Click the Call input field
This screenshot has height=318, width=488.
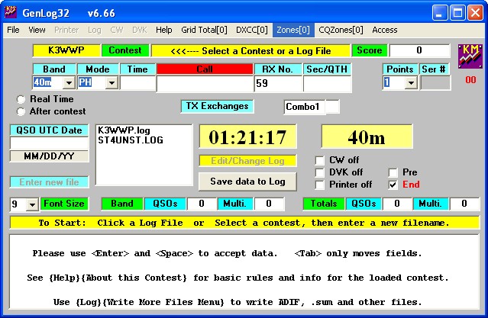(x=204, y=83)
